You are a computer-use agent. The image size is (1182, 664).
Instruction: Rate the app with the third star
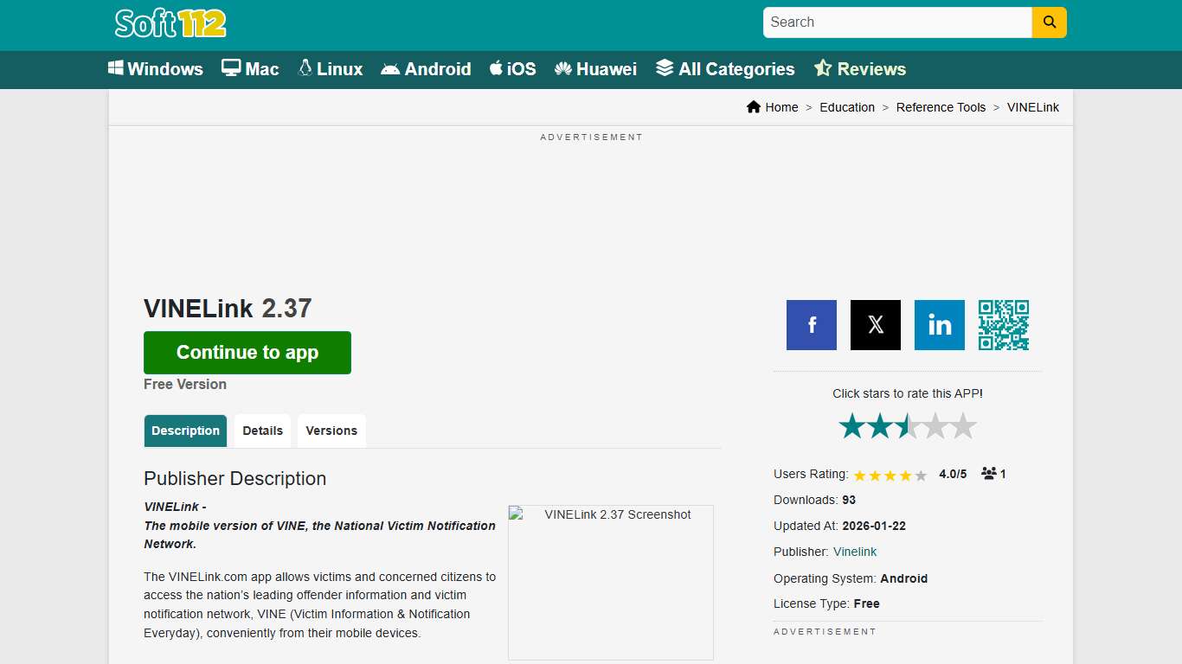(907, 425)
